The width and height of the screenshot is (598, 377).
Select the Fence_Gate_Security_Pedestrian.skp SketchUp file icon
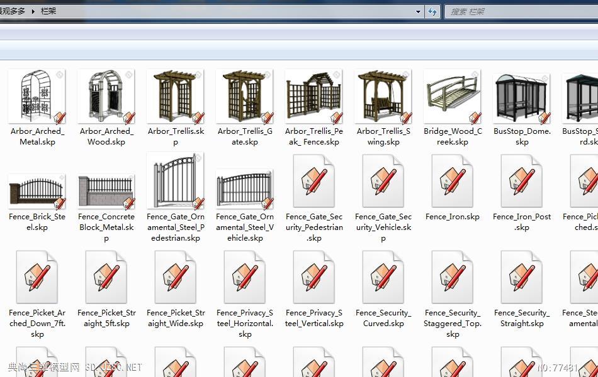[314, 181]
